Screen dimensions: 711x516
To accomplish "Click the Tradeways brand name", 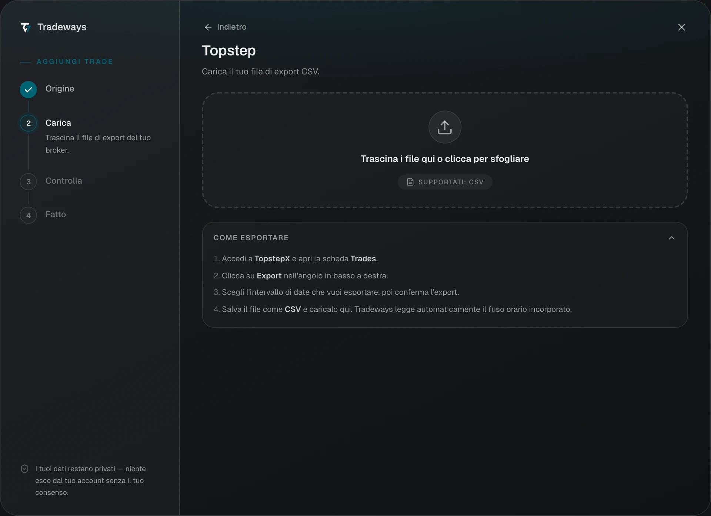I will pyautogui.click(x=62, y=27).
